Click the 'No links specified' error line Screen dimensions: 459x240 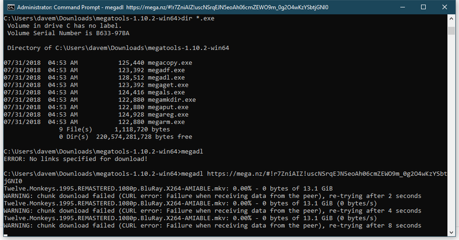click(76, 159)
